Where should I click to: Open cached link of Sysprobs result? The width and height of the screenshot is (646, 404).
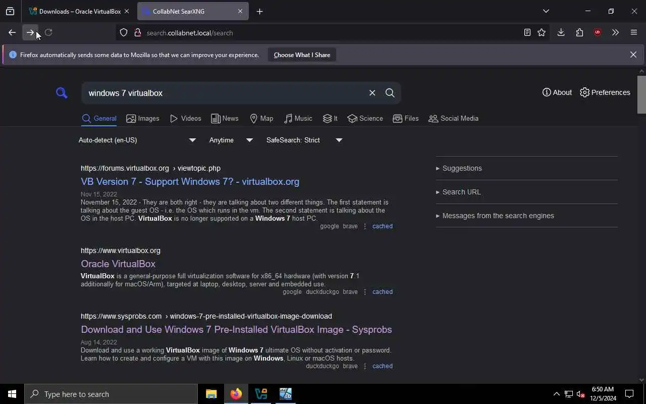pos(382,366)
